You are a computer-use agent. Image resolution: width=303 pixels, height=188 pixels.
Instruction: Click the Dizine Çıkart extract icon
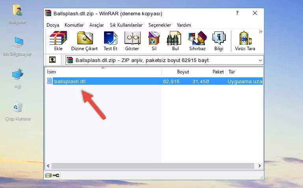[84, 41]
